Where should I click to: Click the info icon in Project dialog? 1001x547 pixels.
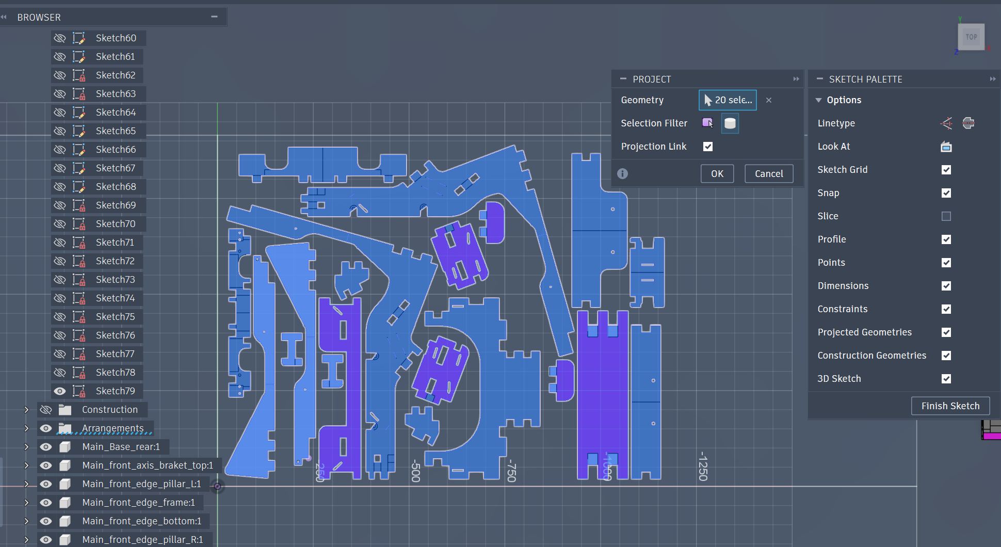[x=622, y=174]
